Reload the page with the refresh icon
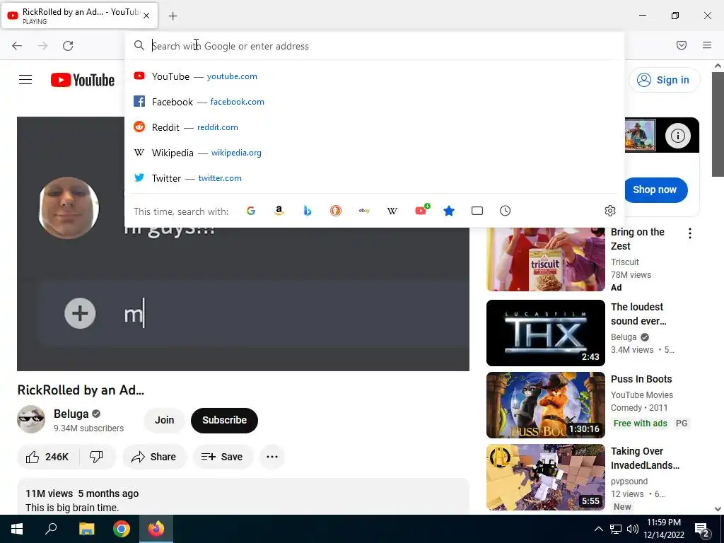The height and width of the screenshot is (543, 724). tap(68, 46)
